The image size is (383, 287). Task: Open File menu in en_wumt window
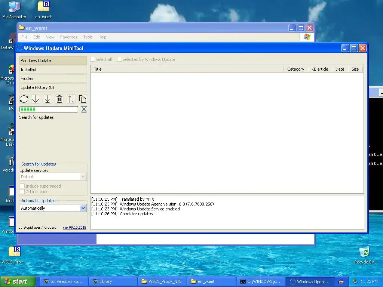tap(24, 37)
